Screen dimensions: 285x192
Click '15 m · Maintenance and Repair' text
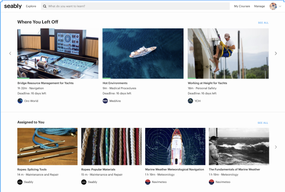pyautogui.click(x=102, y=175)
